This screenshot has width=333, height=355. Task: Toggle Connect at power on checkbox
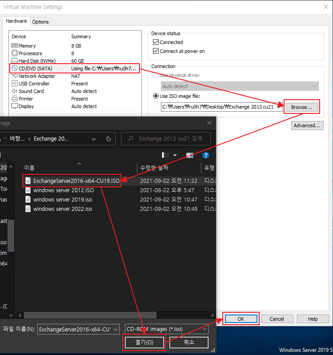pyautogui.click(x=156, y=51)
